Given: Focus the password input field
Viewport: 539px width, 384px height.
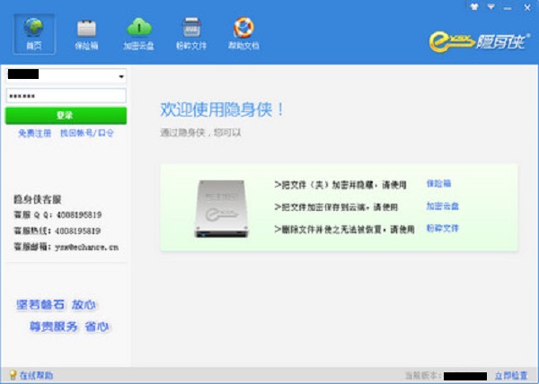Looking at the screenshot, I should point(66,96).
